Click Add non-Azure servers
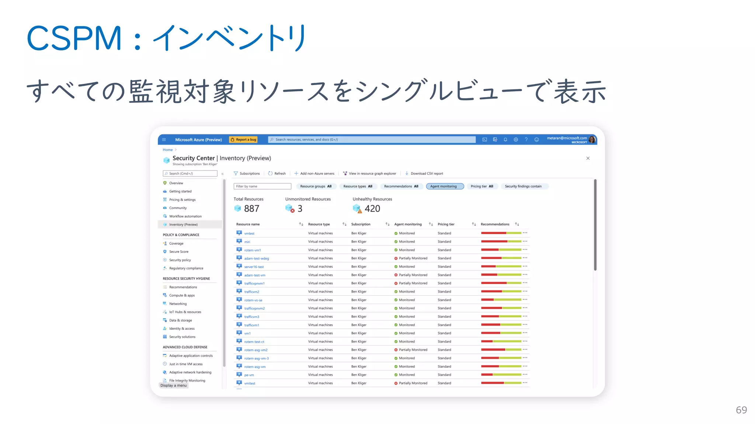Image resolution: width=755 pixels, height=424 pixels. coord(314,173)
